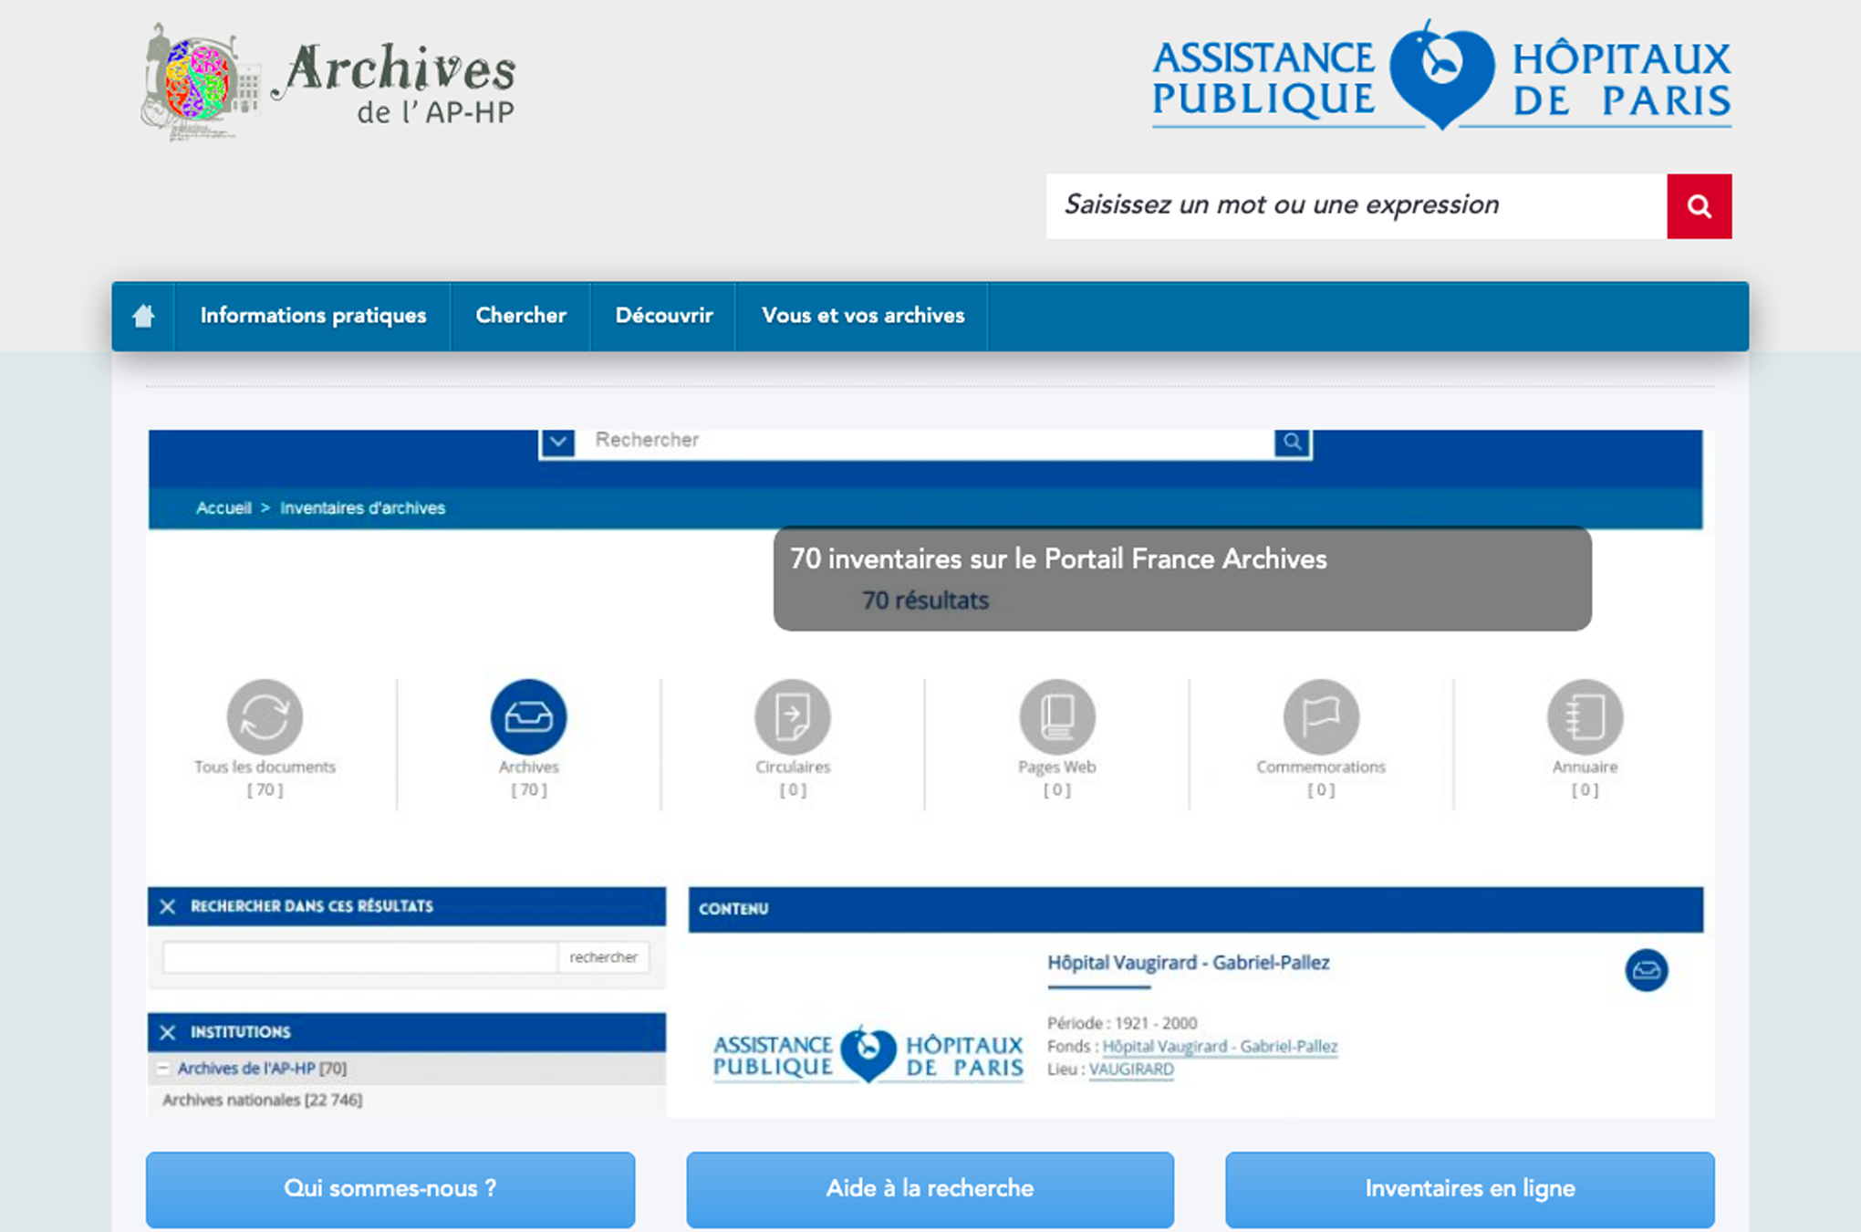This screenshot has width=1861, height=1232.
Task: Click the Assistance Publique Hôpitaux de Paris header logo
Action: click(x=1441, y=77)
